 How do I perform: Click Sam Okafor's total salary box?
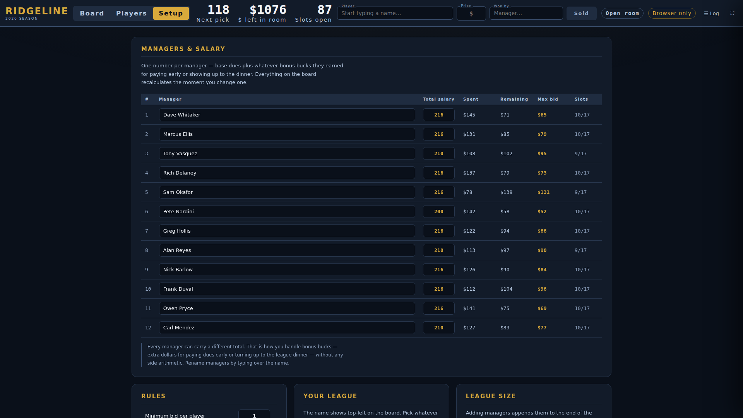click(x=438, y=192)
